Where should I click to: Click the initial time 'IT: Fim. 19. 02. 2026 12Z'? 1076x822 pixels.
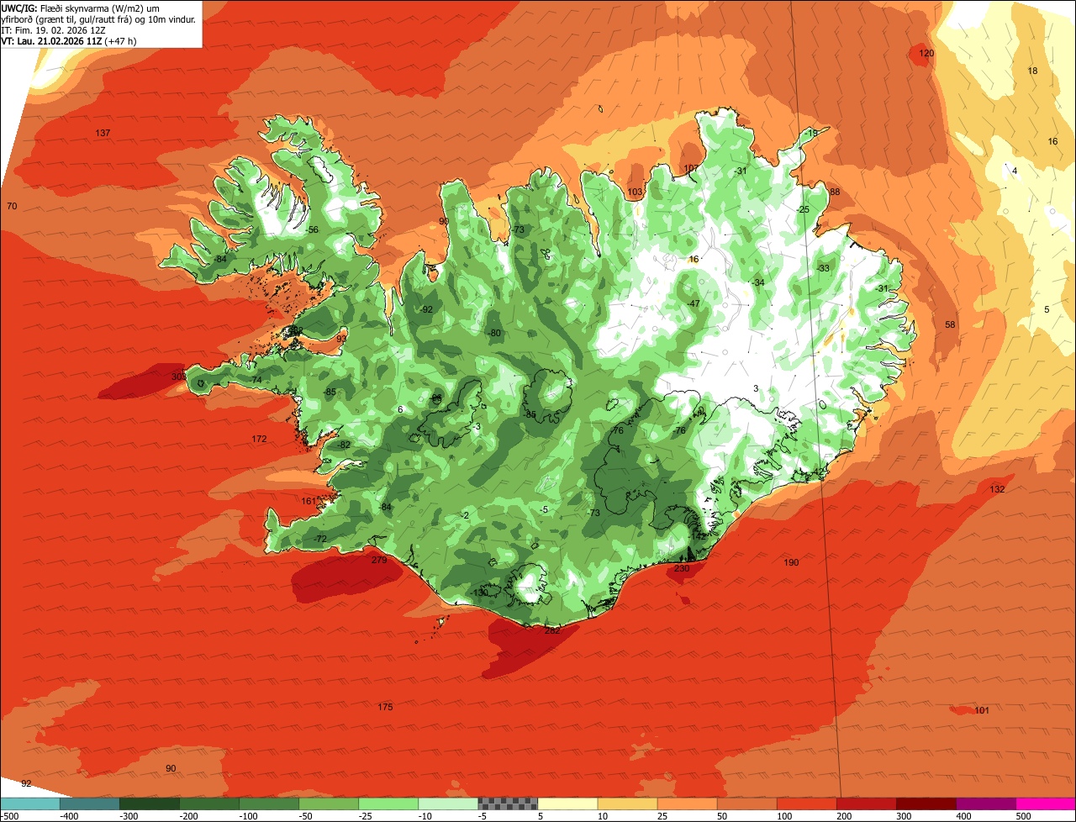(54, 29)
